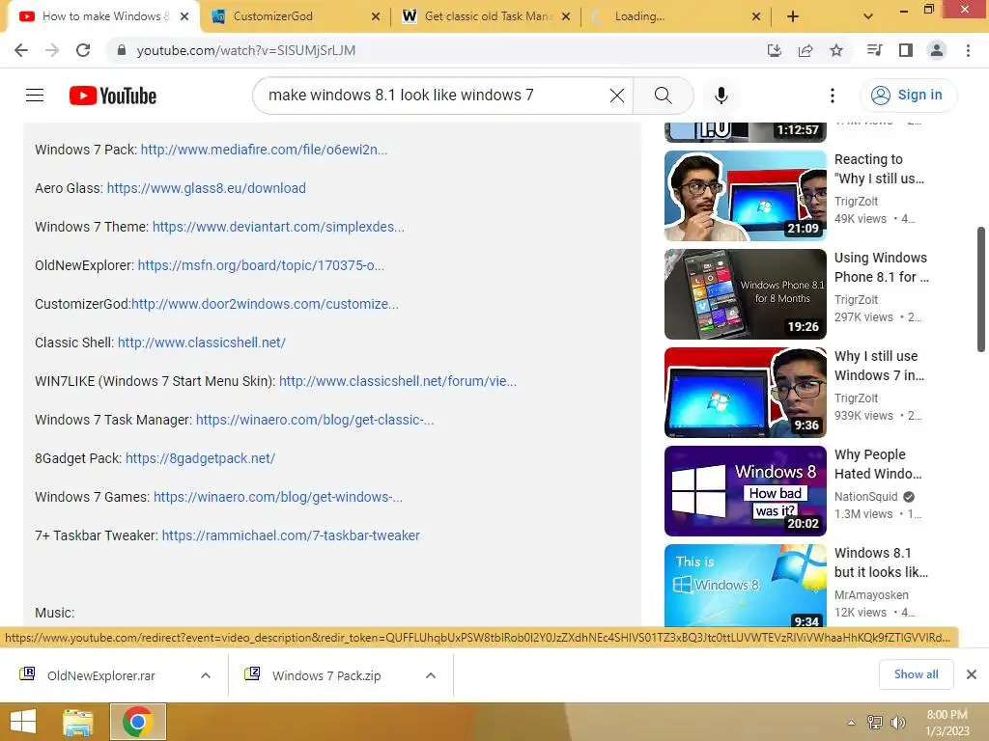Open the Windows 7 Task Manager winaero link
989x741 pixels.
[315, 420]
